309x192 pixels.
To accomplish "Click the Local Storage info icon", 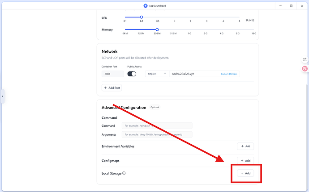I will [124, 173].
